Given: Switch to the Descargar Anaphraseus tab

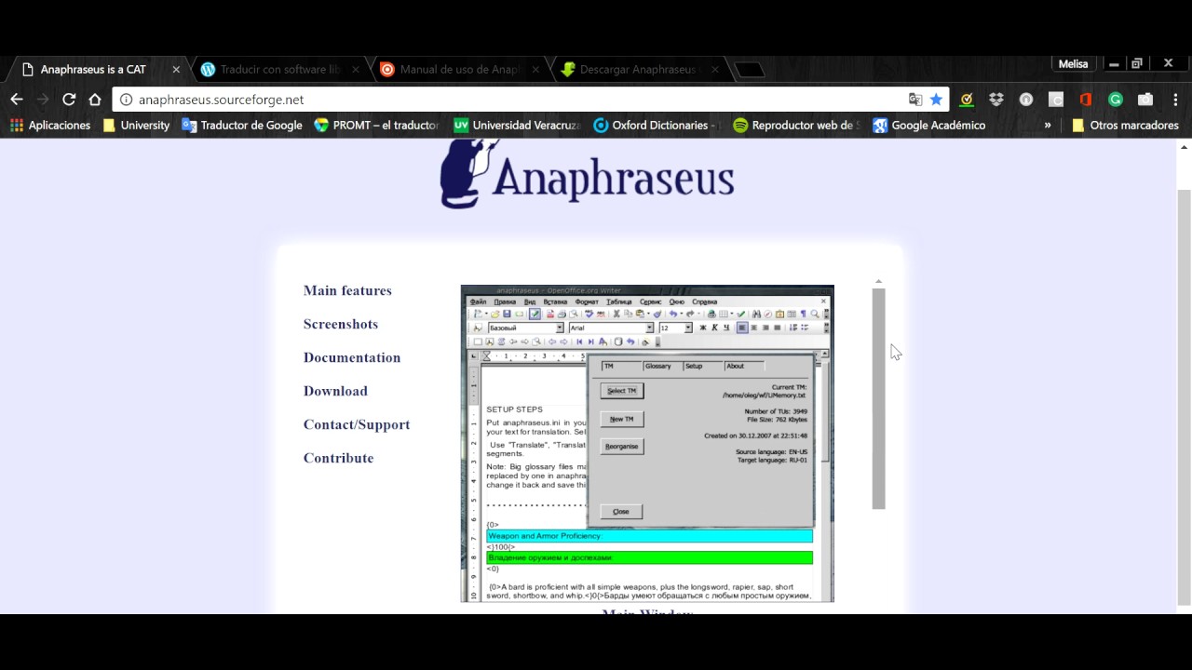Looking at the screenshot, I should 638,70.
